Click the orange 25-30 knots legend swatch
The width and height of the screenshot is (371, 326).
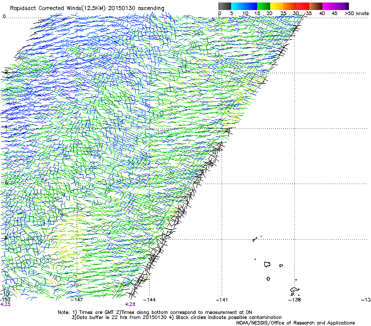point(290,6)
